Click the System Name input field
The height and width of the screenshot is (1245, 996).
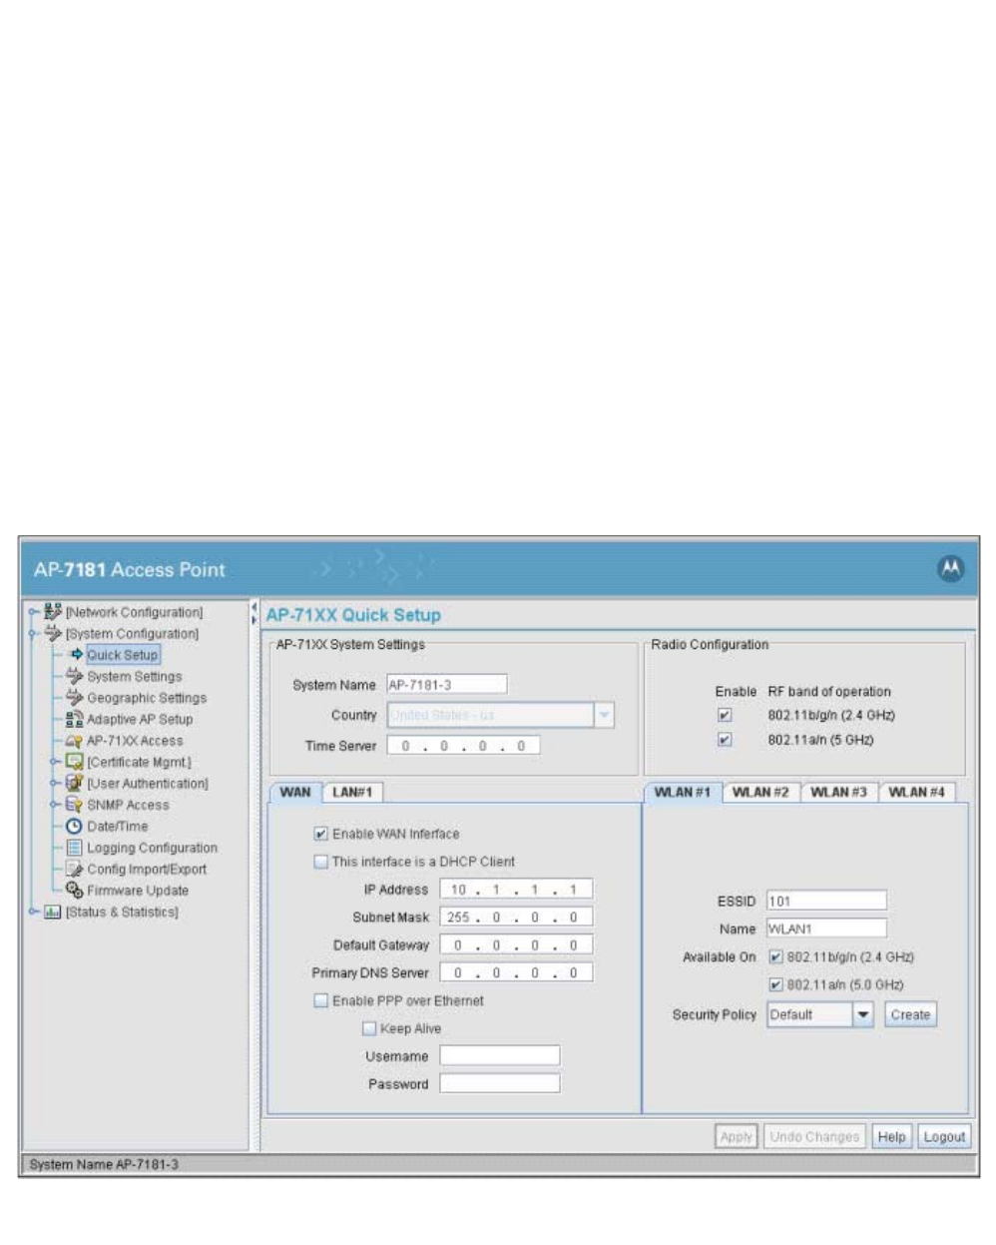[446, 685]
